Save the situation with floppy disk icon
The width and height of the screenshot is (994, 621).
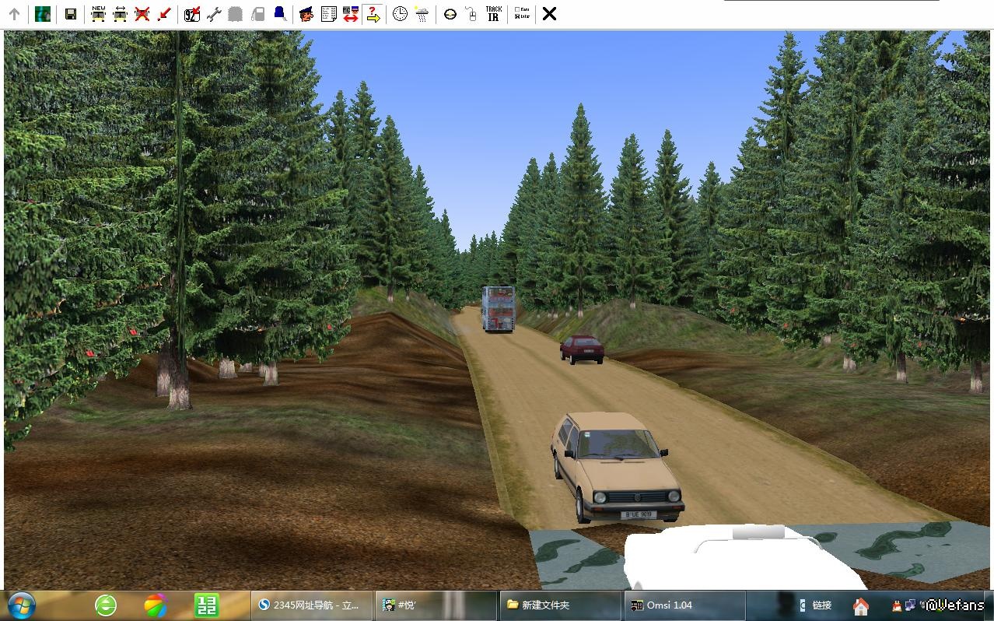point(71,14)
